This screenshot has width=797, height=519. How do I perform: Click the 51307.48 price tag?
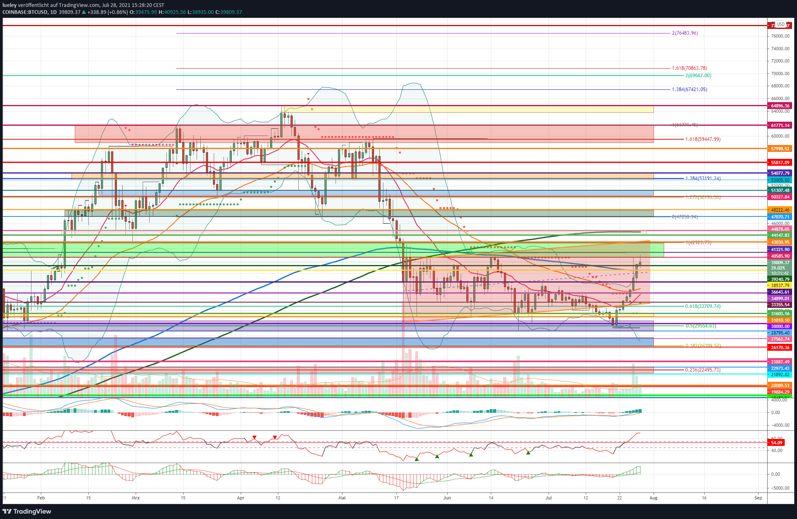coord(780,190)
